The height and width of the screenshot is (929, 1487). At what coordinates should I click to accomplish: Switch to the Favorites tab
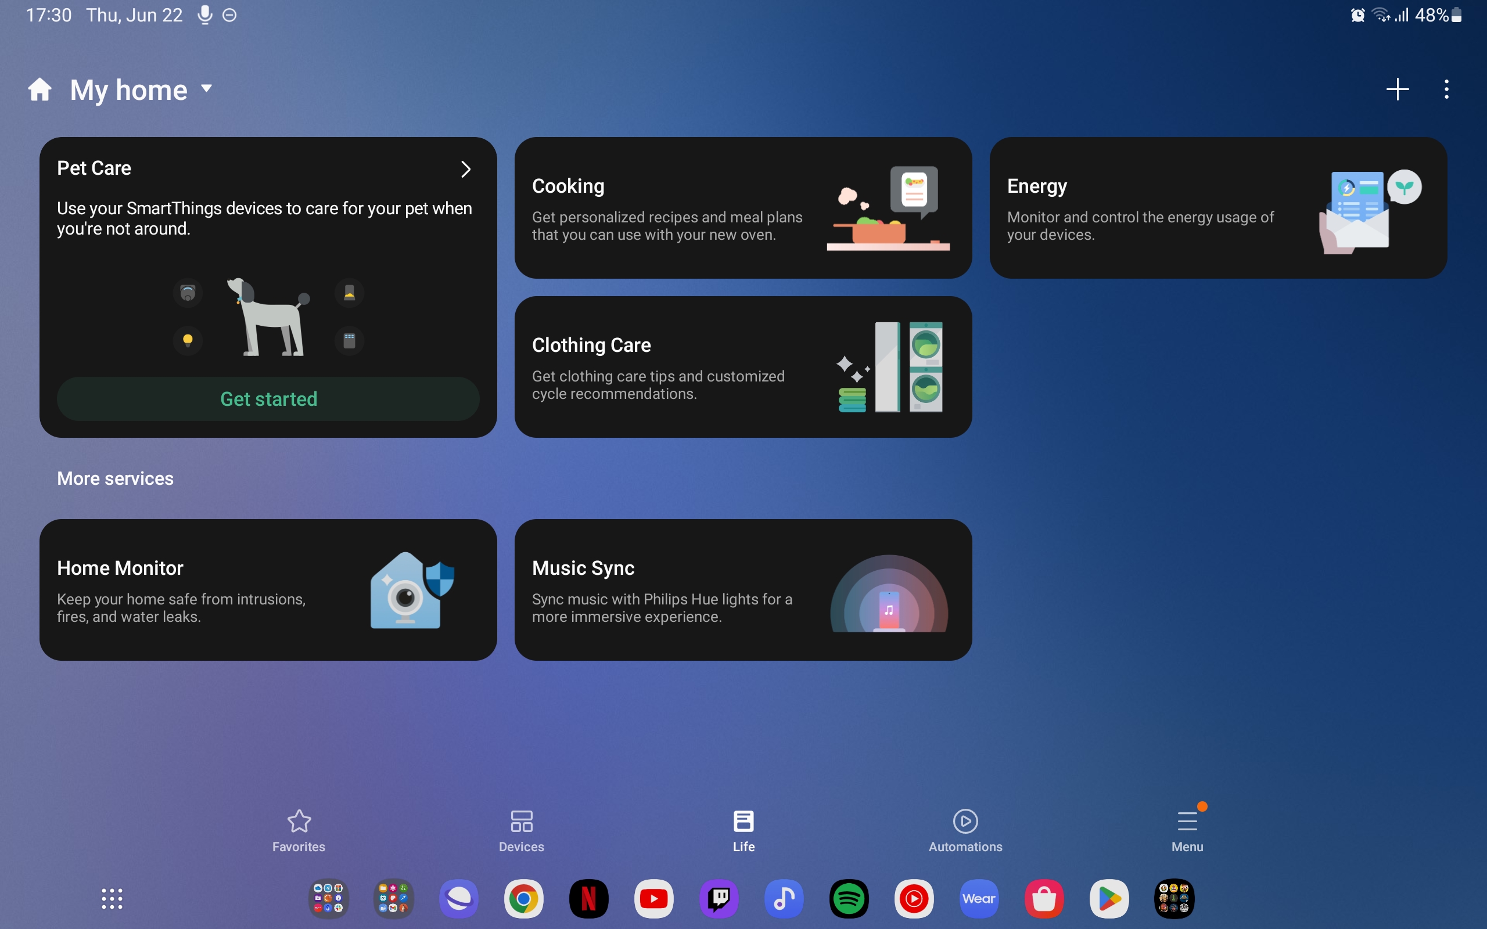point(299,830)
